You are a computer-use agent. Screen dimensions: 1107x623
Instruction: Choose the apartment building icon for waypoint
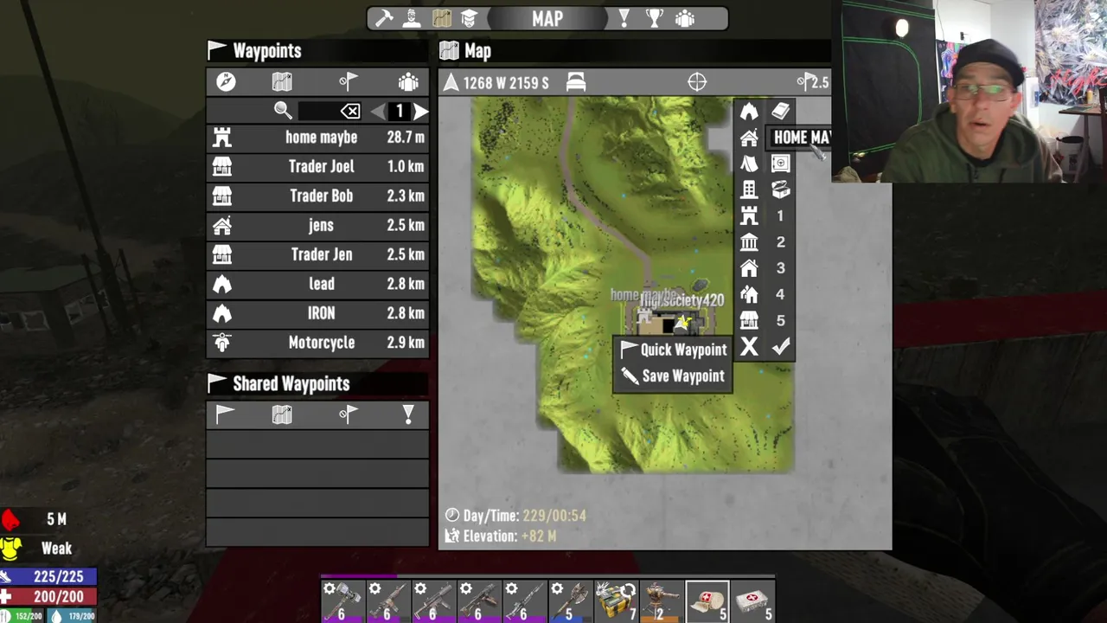[x=749, y=189]
